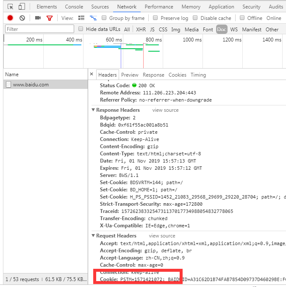Open the Elements panel tab

pos(47,7)
